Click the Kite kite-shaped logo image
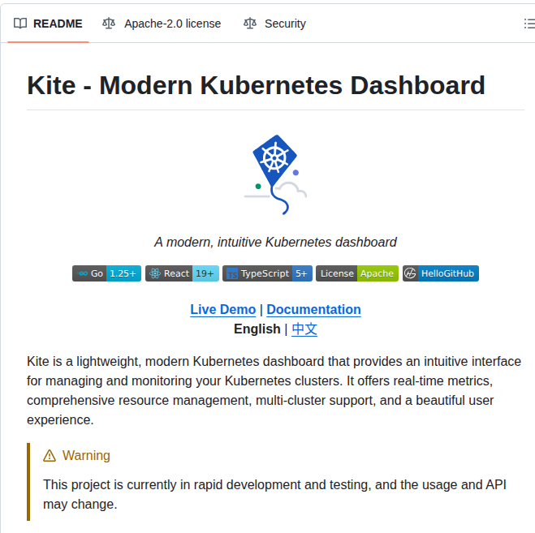Screen dimensions: 535x533 pyautogui.click(x=275, y=174)
